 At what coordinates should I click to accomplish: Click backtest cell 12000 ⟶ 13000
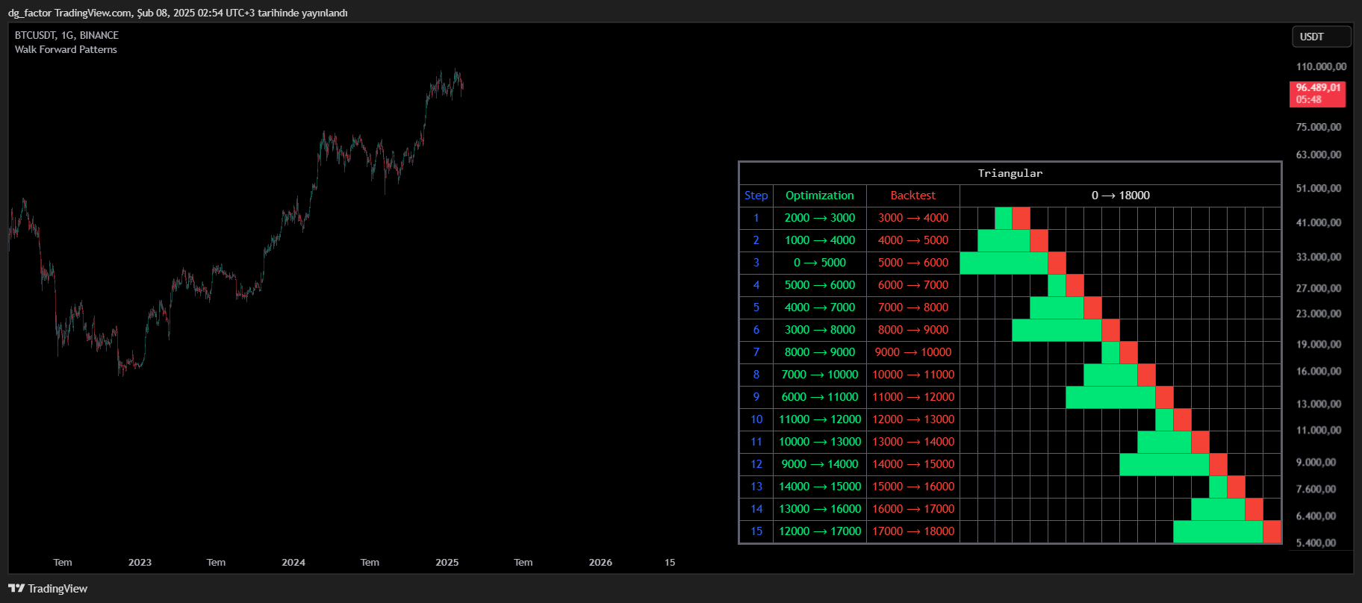point(913,419)
